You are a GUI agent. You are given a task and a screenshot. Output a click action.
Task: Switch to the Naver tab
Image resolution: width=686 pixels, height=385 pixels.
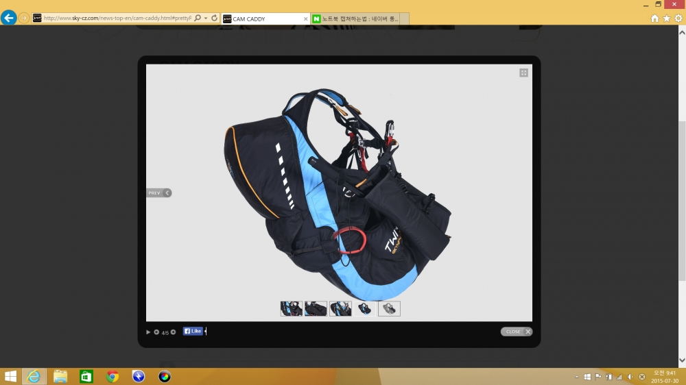(x=355, y=18)
